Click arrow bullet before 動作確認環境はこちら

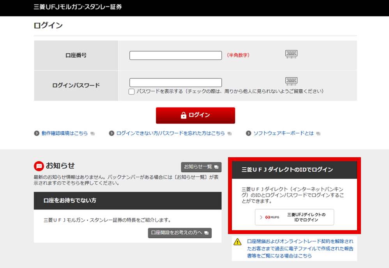pyautogui.click(x=37, y=133)
